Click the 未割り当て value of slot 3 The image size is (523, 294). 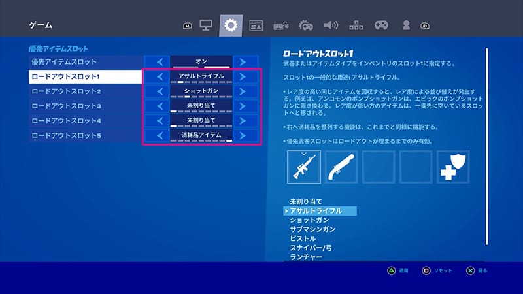(x=201, y=106)
